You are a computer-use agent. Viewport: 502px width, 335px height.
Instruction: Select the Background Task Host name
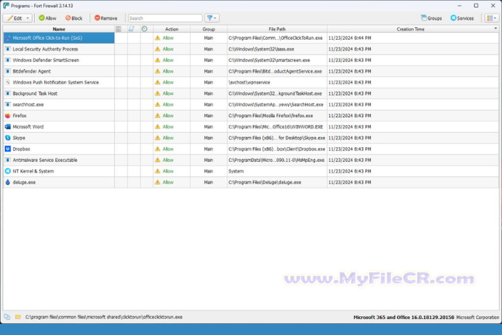pos(35,94)
